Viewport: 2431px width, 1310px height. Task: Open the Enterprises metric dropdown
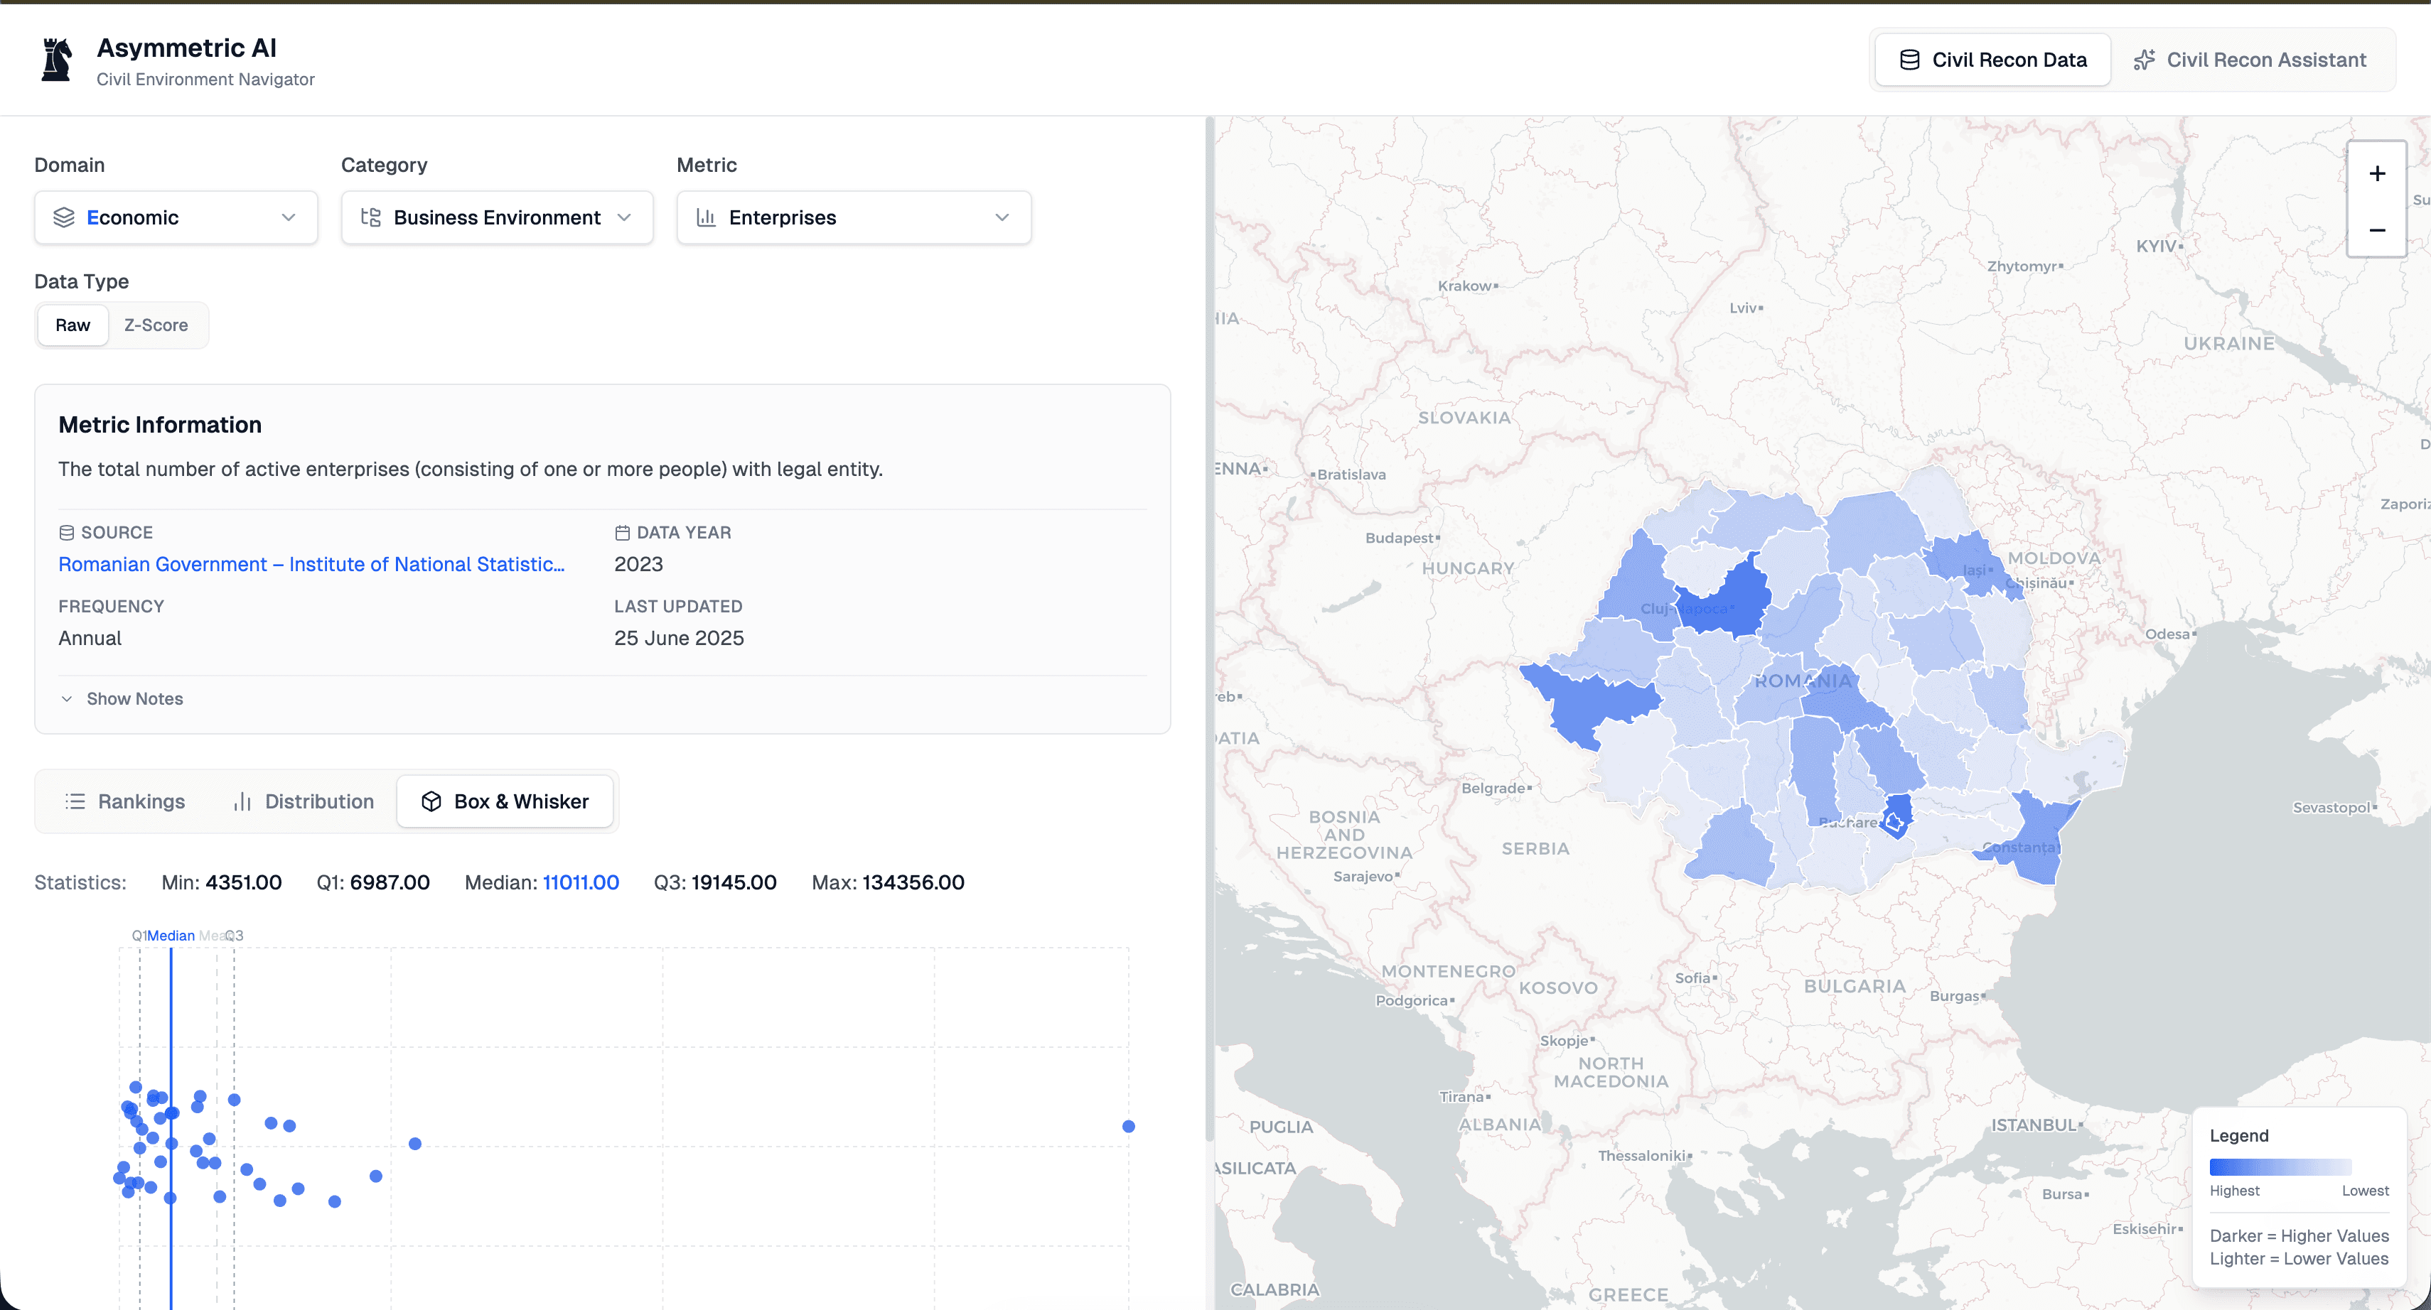point(853,218)
